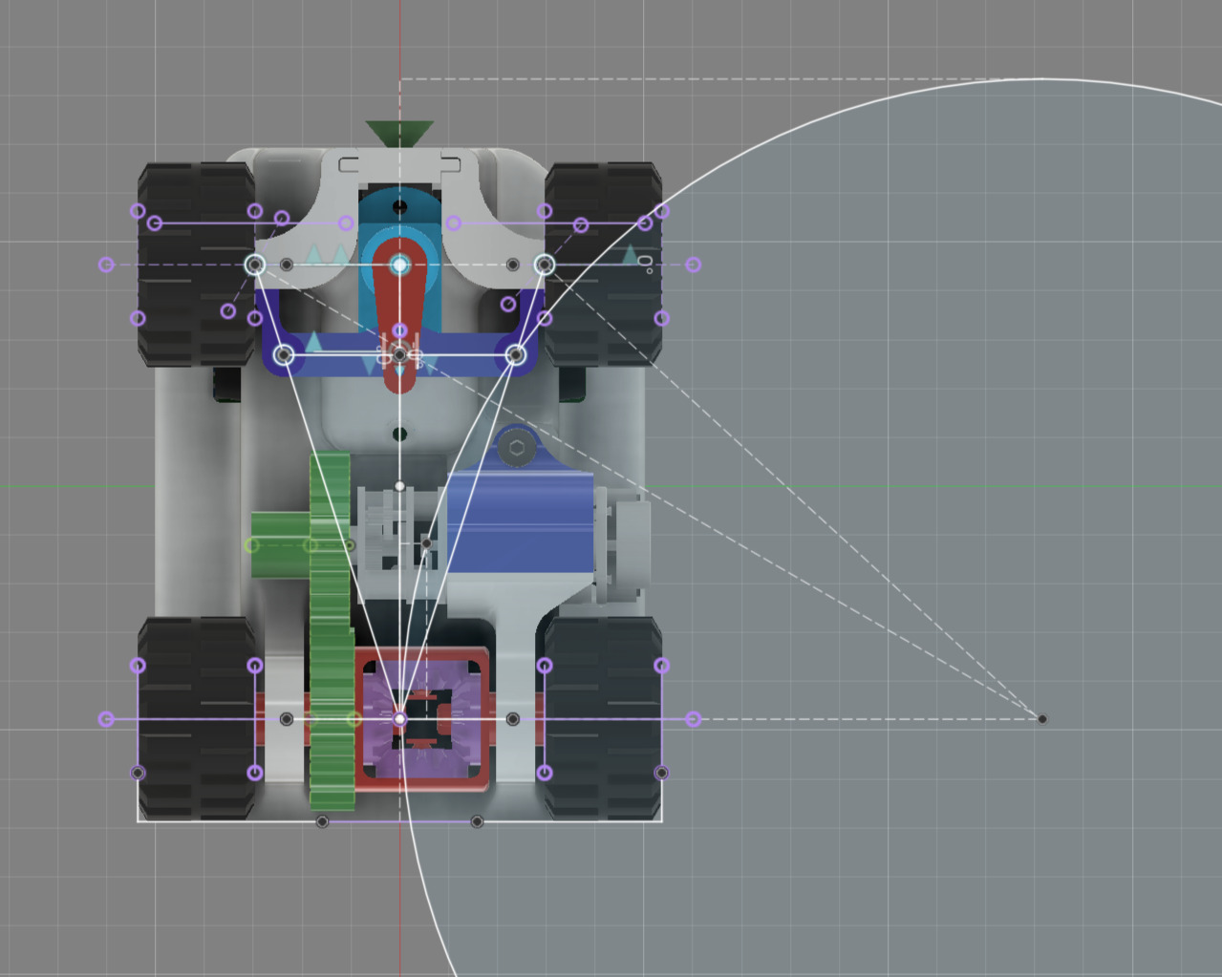Select the front-right tire
The image size is (1222, 977).
click(x=603, y=265)
